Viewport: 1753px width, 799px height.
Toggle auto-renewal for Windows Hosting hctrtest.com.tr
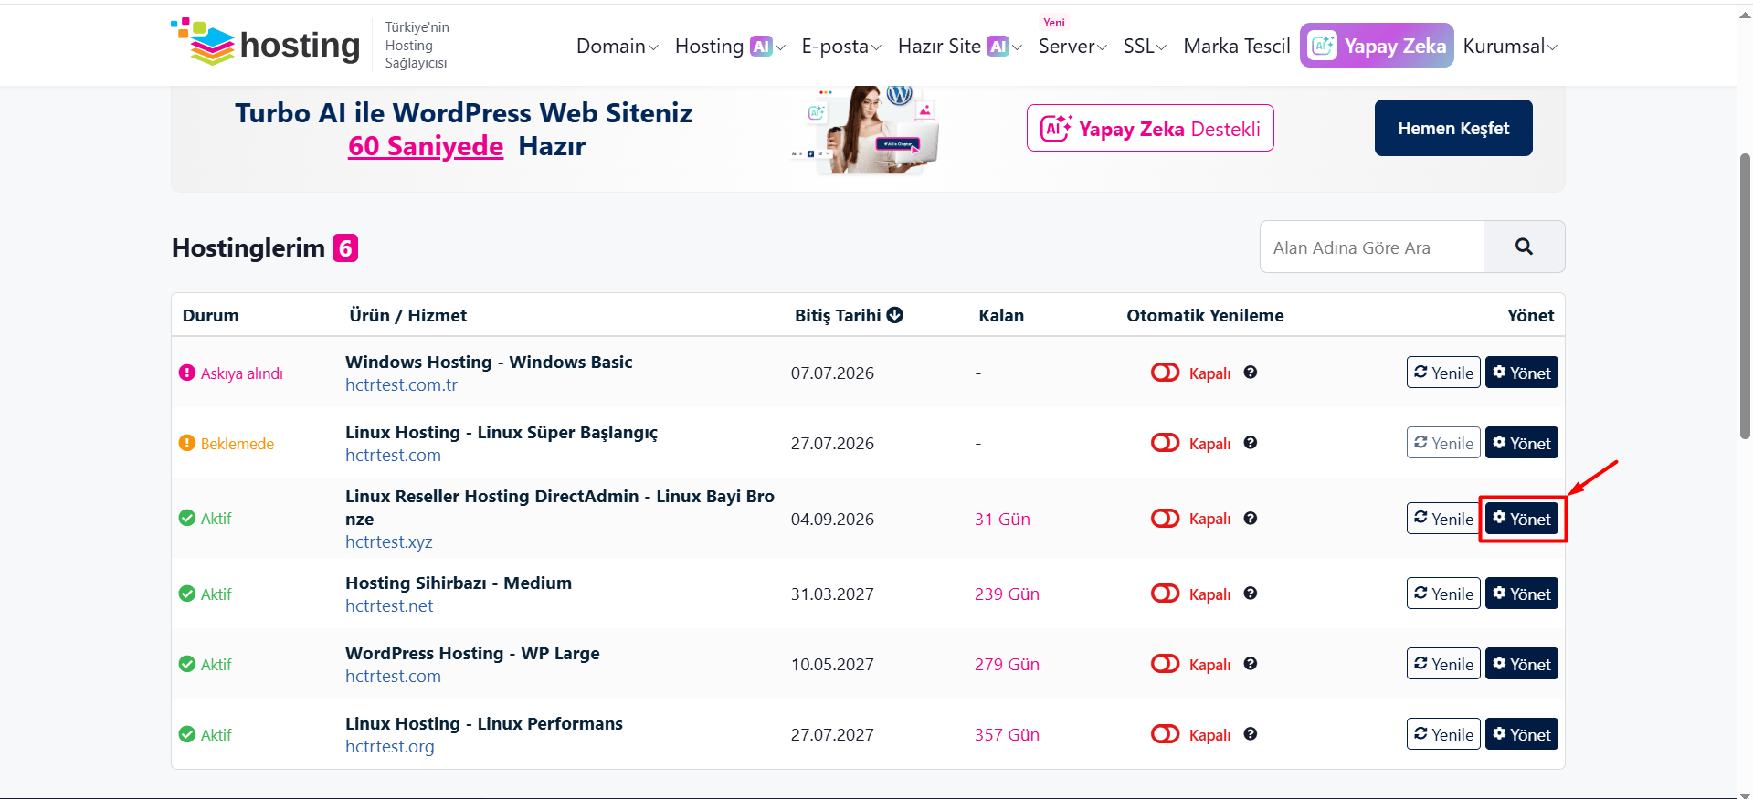[x=1166, y=373]
